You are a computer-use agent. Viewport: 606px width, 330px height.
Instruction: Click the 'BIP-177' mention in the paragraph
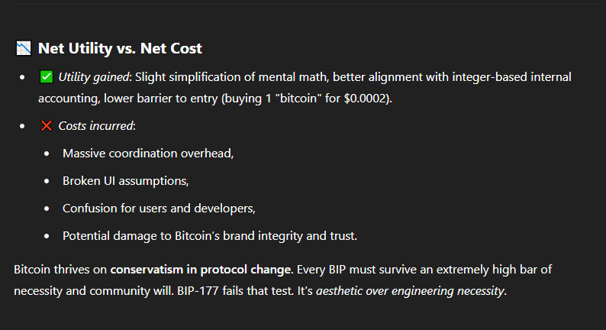pyautogui.click(x=198, y=291)
